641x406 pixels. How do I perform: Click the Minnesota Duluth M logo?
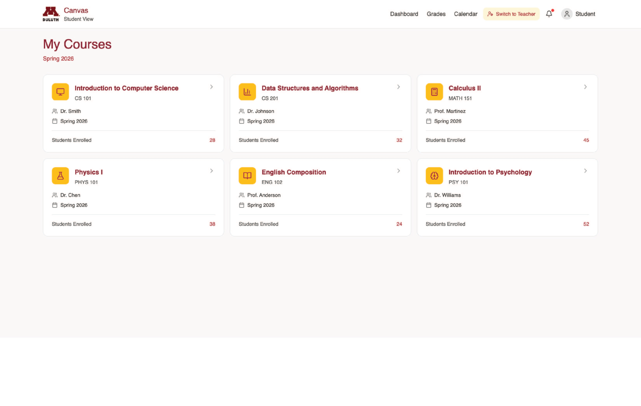pyautogui.click(x=51, y=14)
